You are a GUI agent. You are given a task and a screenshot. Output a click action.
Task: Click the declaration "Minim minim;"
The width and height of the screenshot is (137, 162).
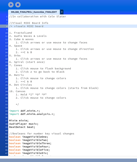[x=19, y=120]
